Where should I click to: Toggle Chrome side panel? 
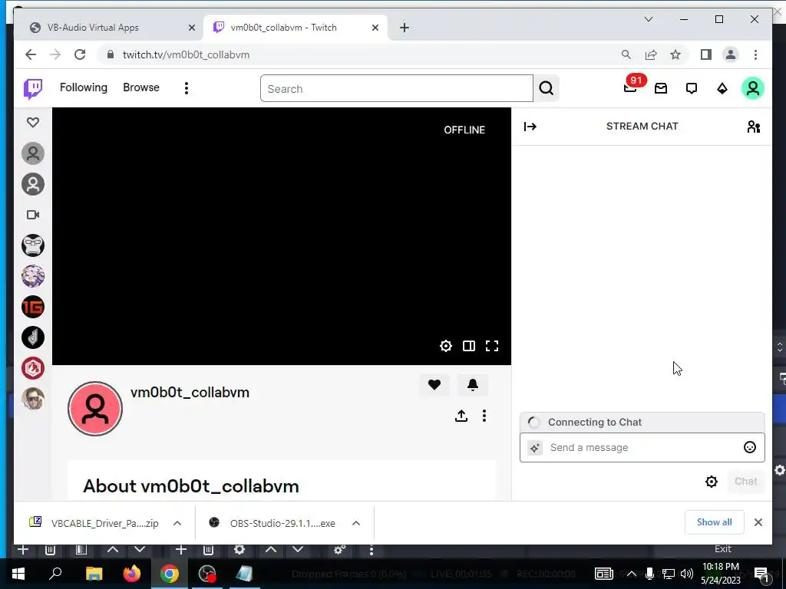[706, 54]
